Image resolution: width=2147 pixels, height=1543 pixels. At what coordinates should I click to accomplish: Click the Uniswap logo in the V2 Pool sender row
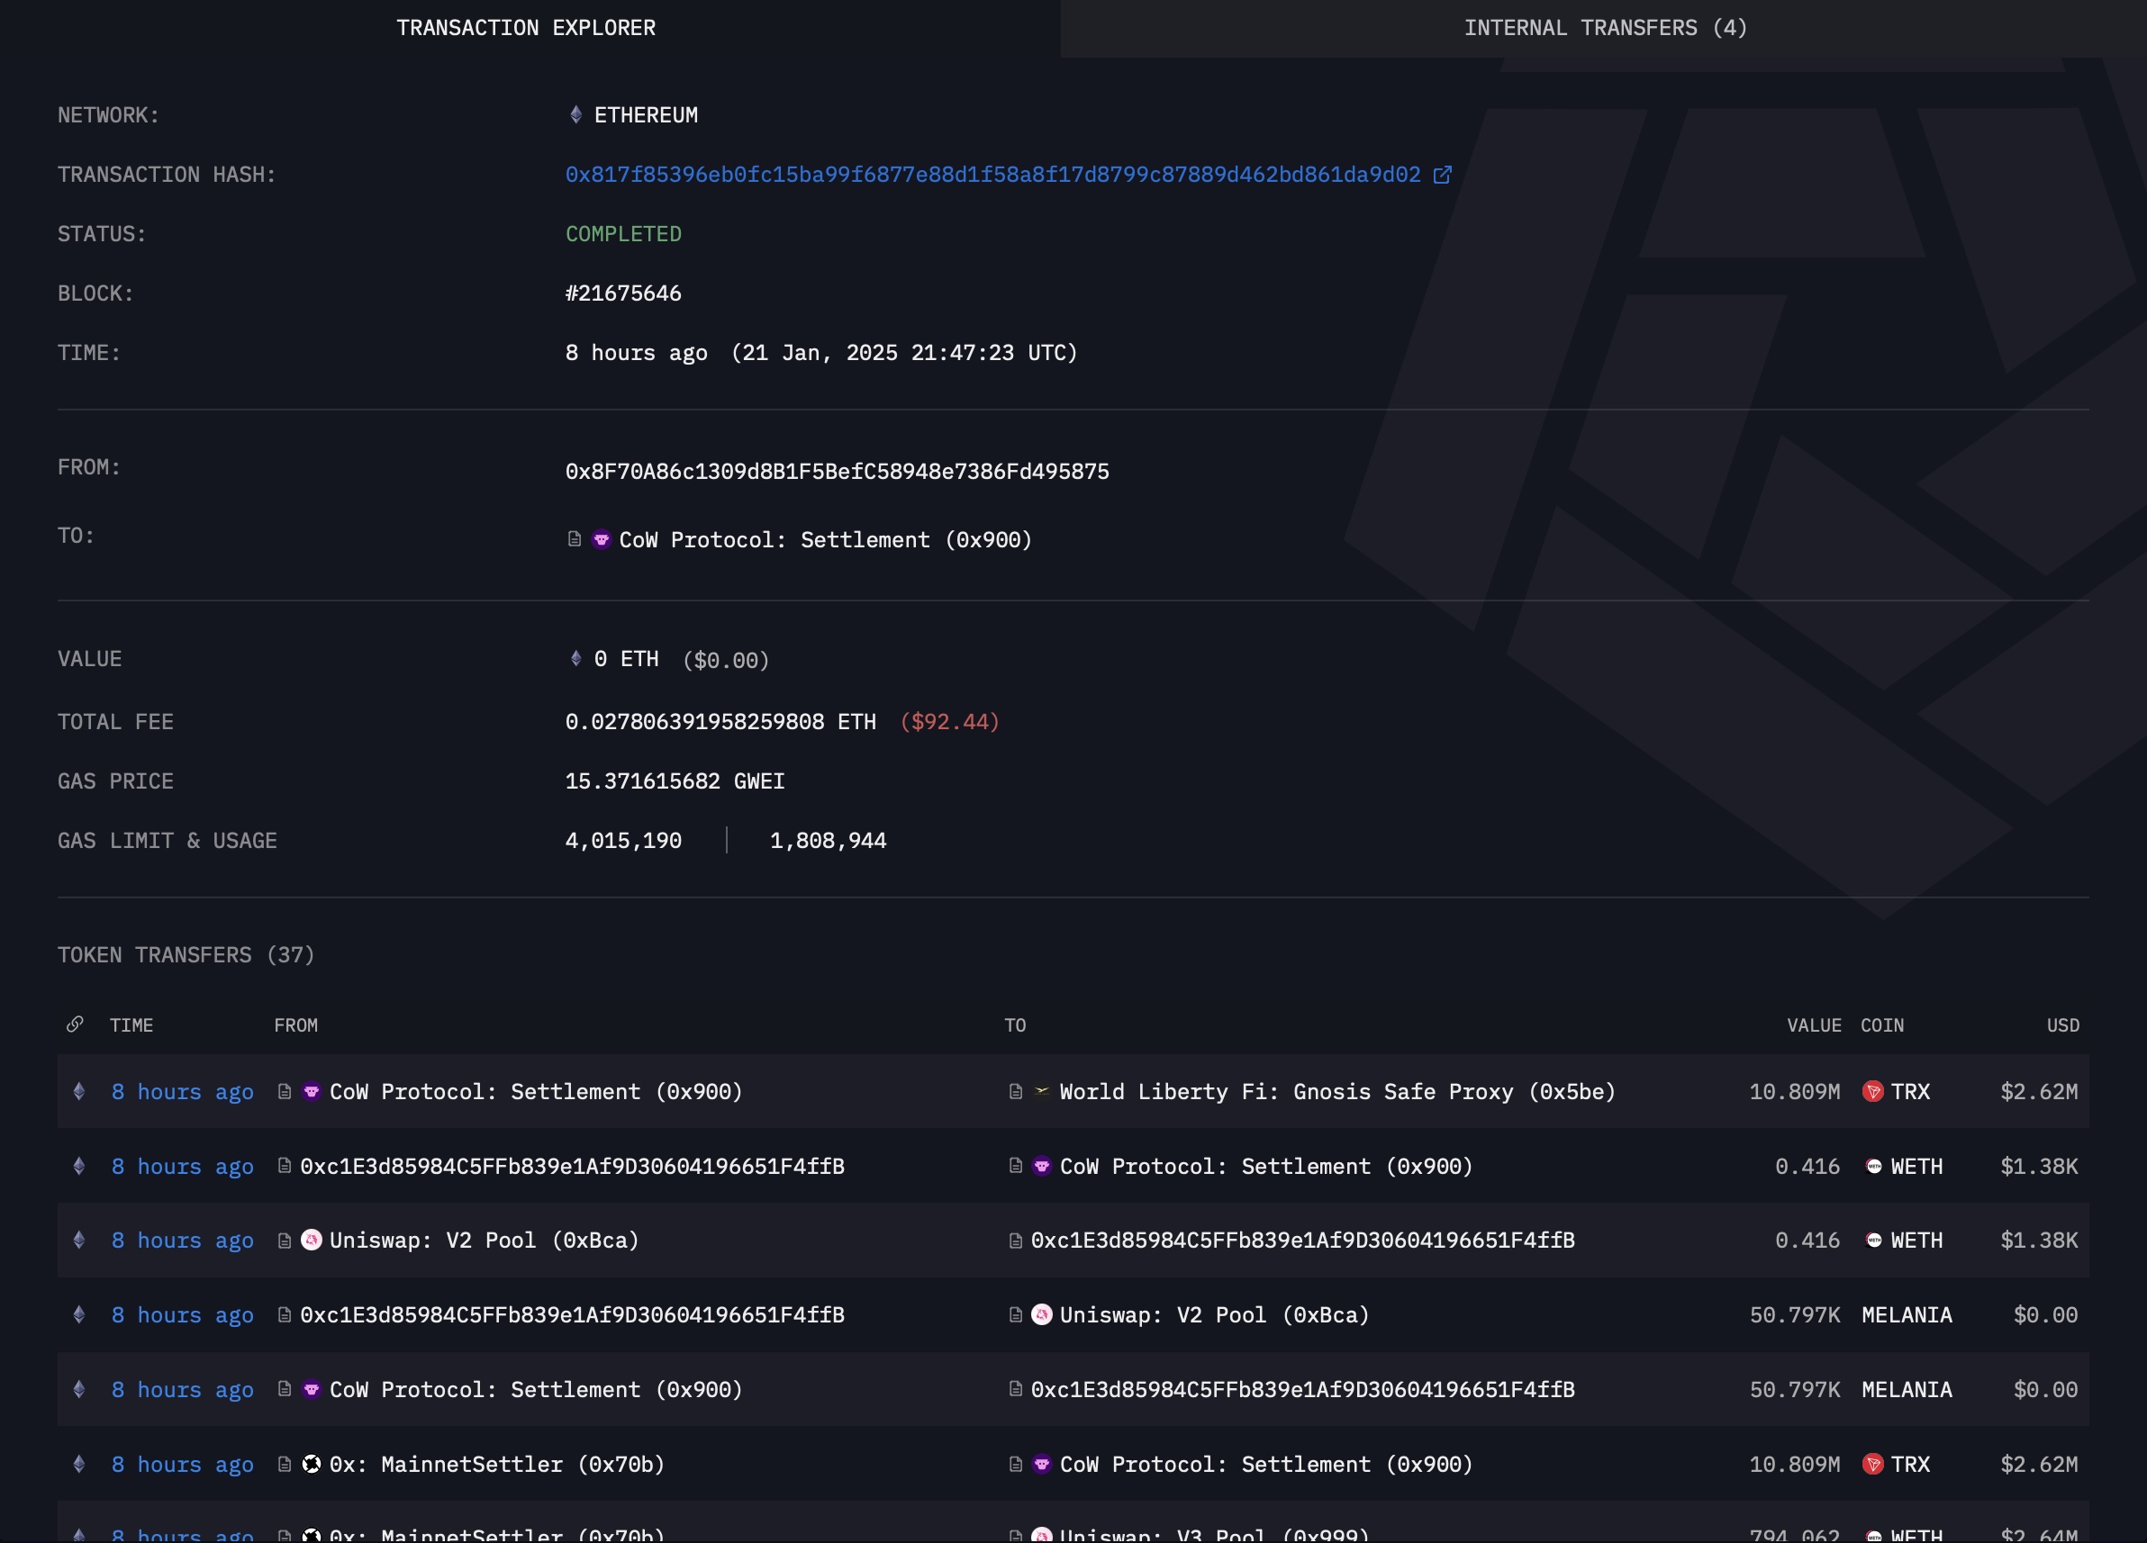click(312, 1240)
